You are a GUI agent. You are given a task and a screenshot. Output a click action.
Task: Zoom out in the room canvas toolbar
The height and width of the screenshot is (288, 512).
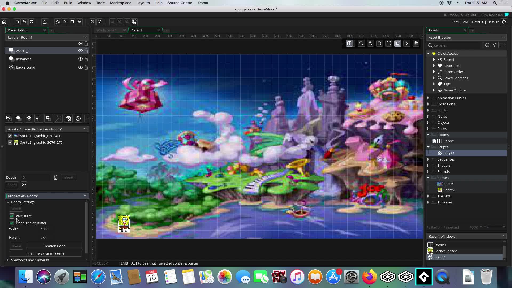362,43
